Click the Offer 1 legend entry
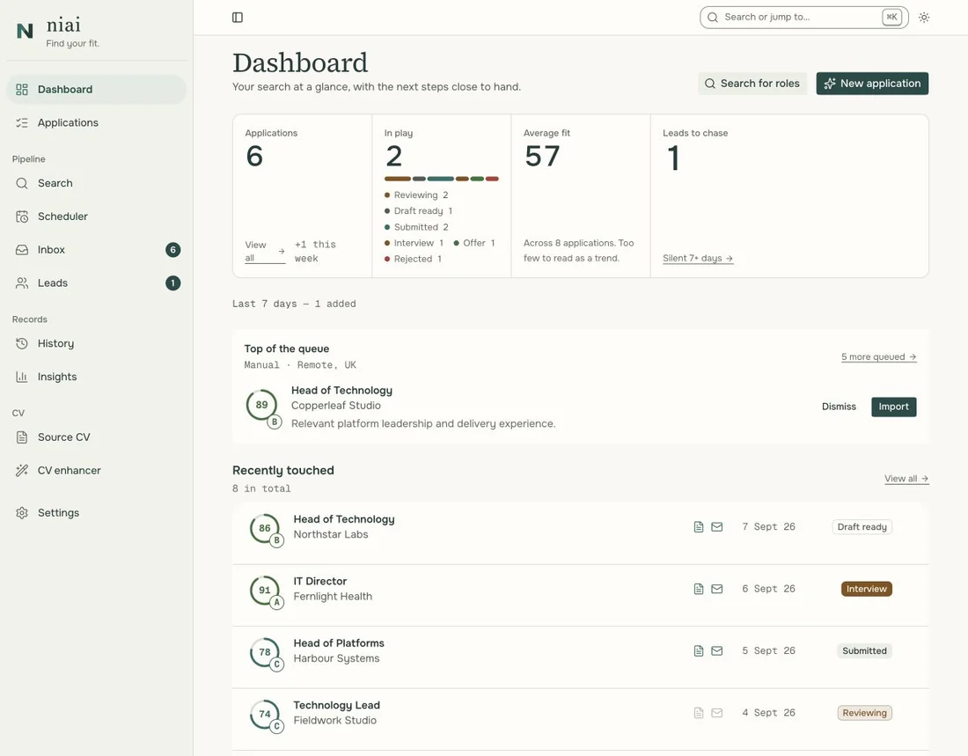The height and width of the screenshot is (756, 968). pos(474,244)
